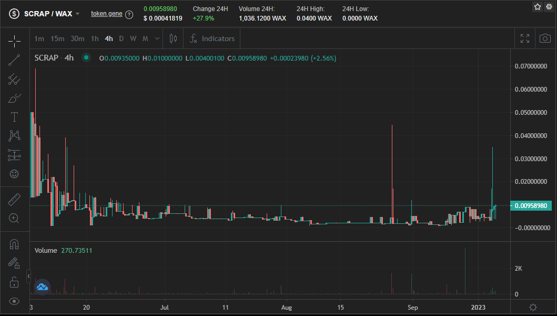
Task: Click the TradingView logo badge
Action: point(42,287)
